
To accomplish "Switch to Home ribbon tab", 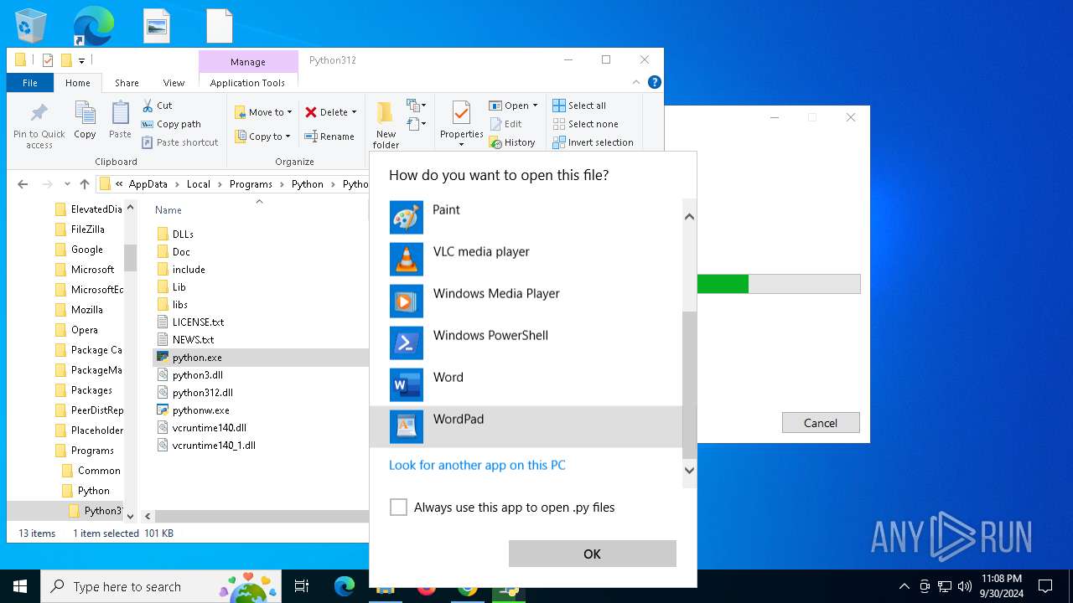I will pyautogui.click(x=78, y=83).
